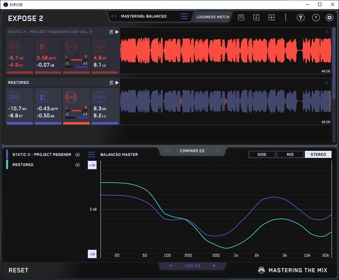Click the 0.58 dBTP peak value

(46, 58)
